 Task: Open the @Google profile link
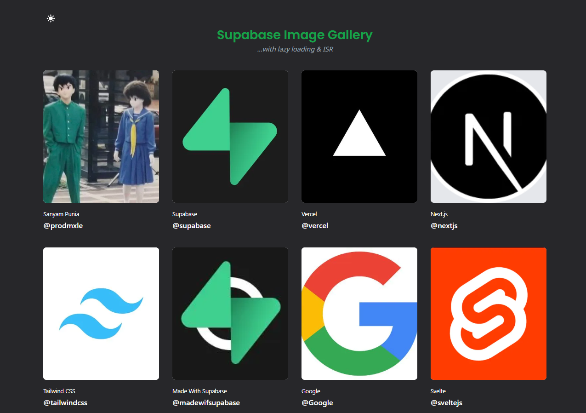point(317,402)
